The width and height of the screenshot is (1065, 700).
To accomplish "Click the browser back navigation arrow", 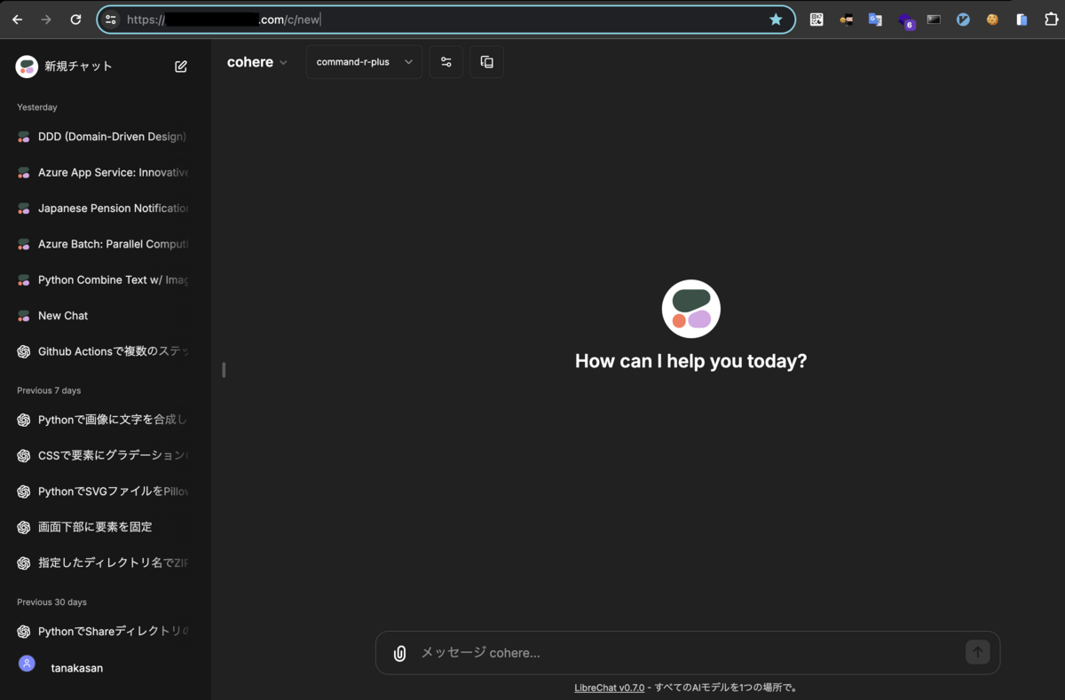I will [16, 19].
